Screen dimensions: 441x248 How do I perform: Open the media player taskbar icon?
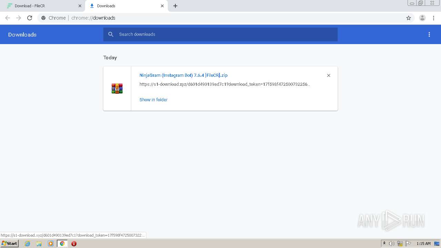(x=51, y=244)
